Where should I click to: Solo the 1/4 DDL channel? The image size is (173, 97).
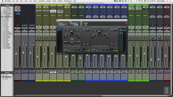click(x=52, y=45)
